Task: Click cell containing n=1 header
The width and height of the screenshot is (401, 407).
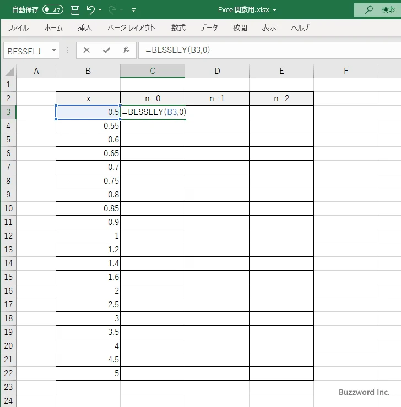Action: pos(217,98)
